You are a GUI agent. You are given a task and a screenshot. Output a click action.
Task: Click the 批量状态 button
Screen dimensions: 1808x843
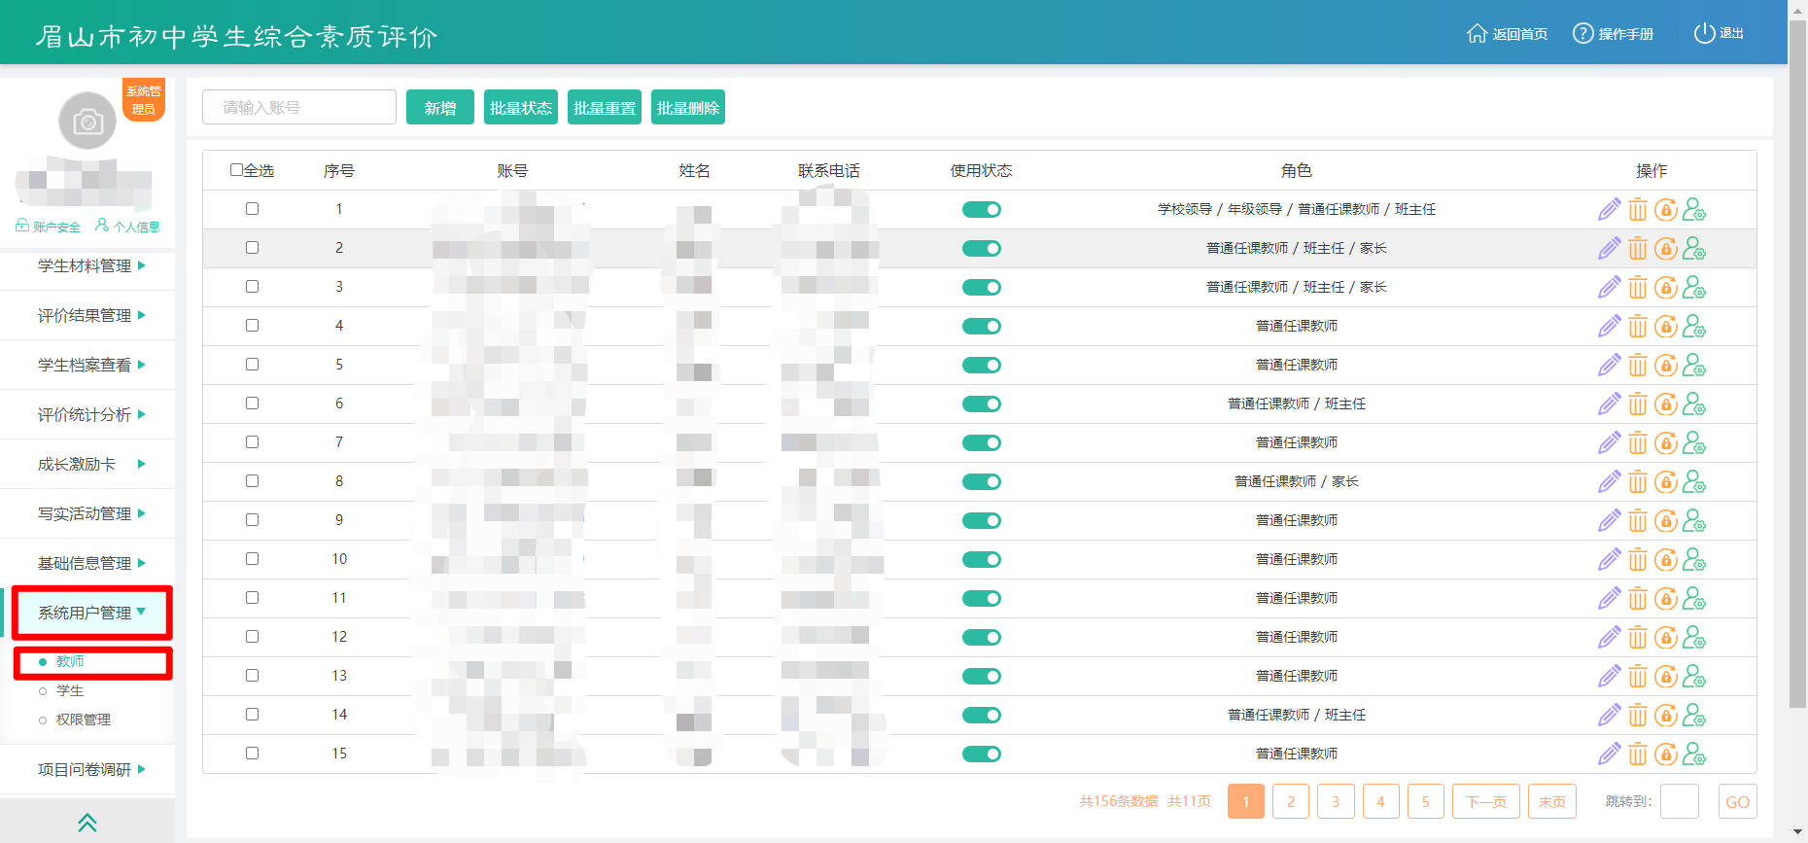click(521, 107)
